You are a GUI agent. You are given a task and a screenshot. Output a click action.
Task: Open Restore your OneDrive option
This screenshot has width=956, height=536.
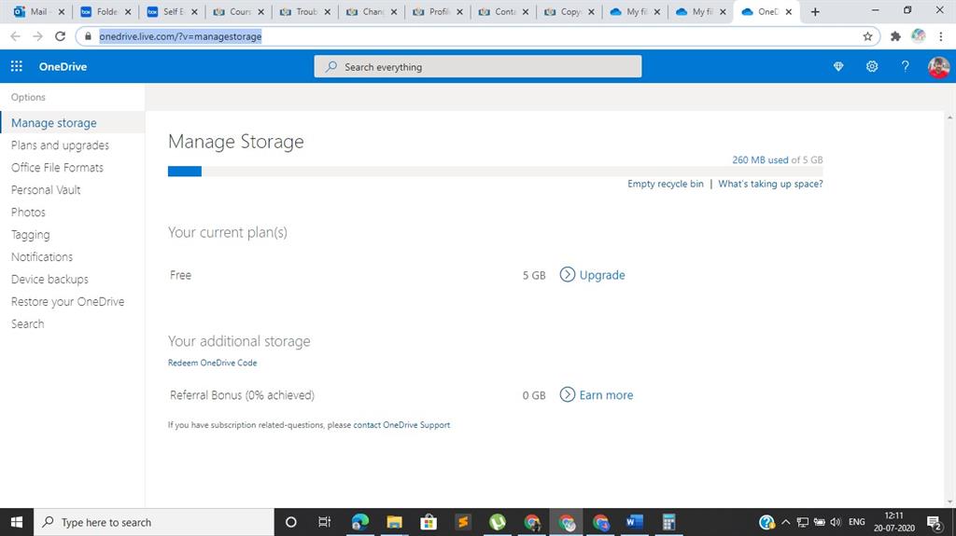pos(67,301)
